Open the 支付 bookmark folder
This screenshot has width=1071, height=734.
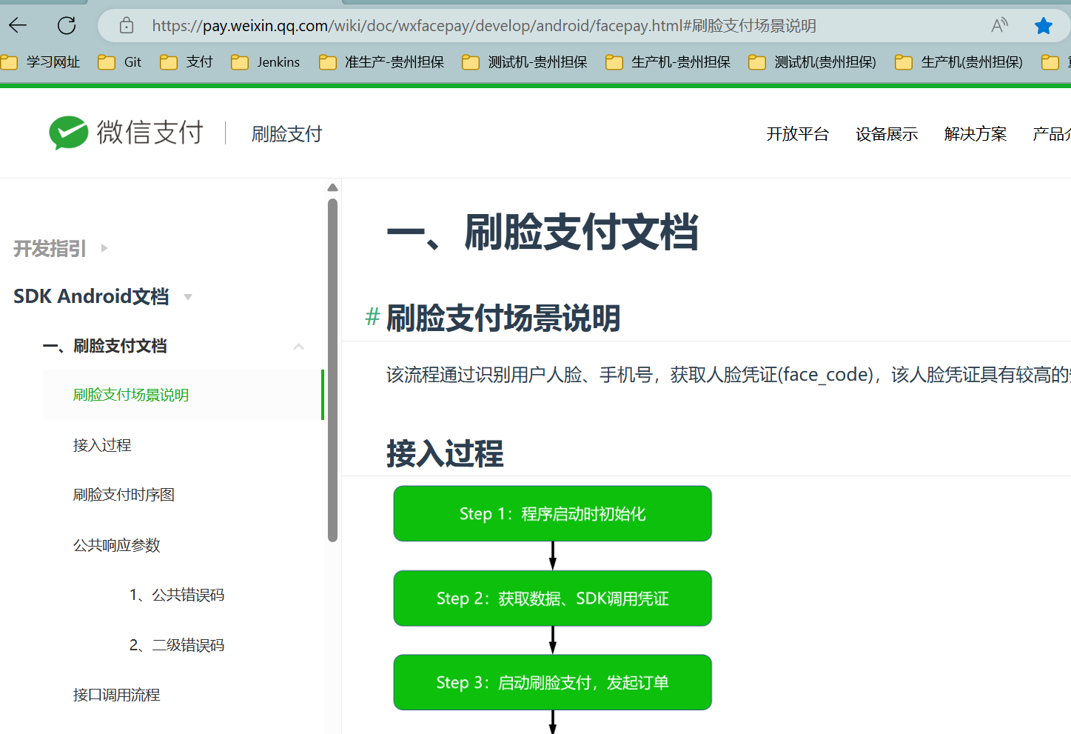tap(187, 62)
